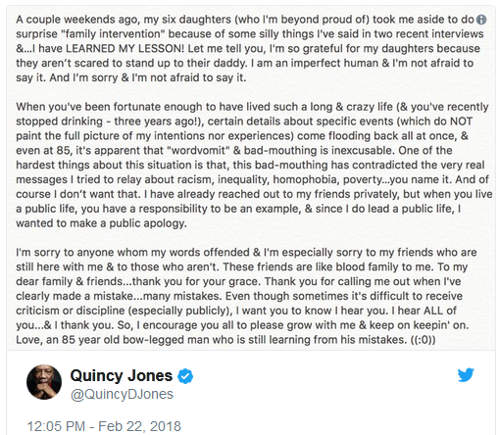The width and height of the screenshot is (499, 435).
Task: Click the paragraph starting 'A couple weekends ago'
Action: [251, 48]
